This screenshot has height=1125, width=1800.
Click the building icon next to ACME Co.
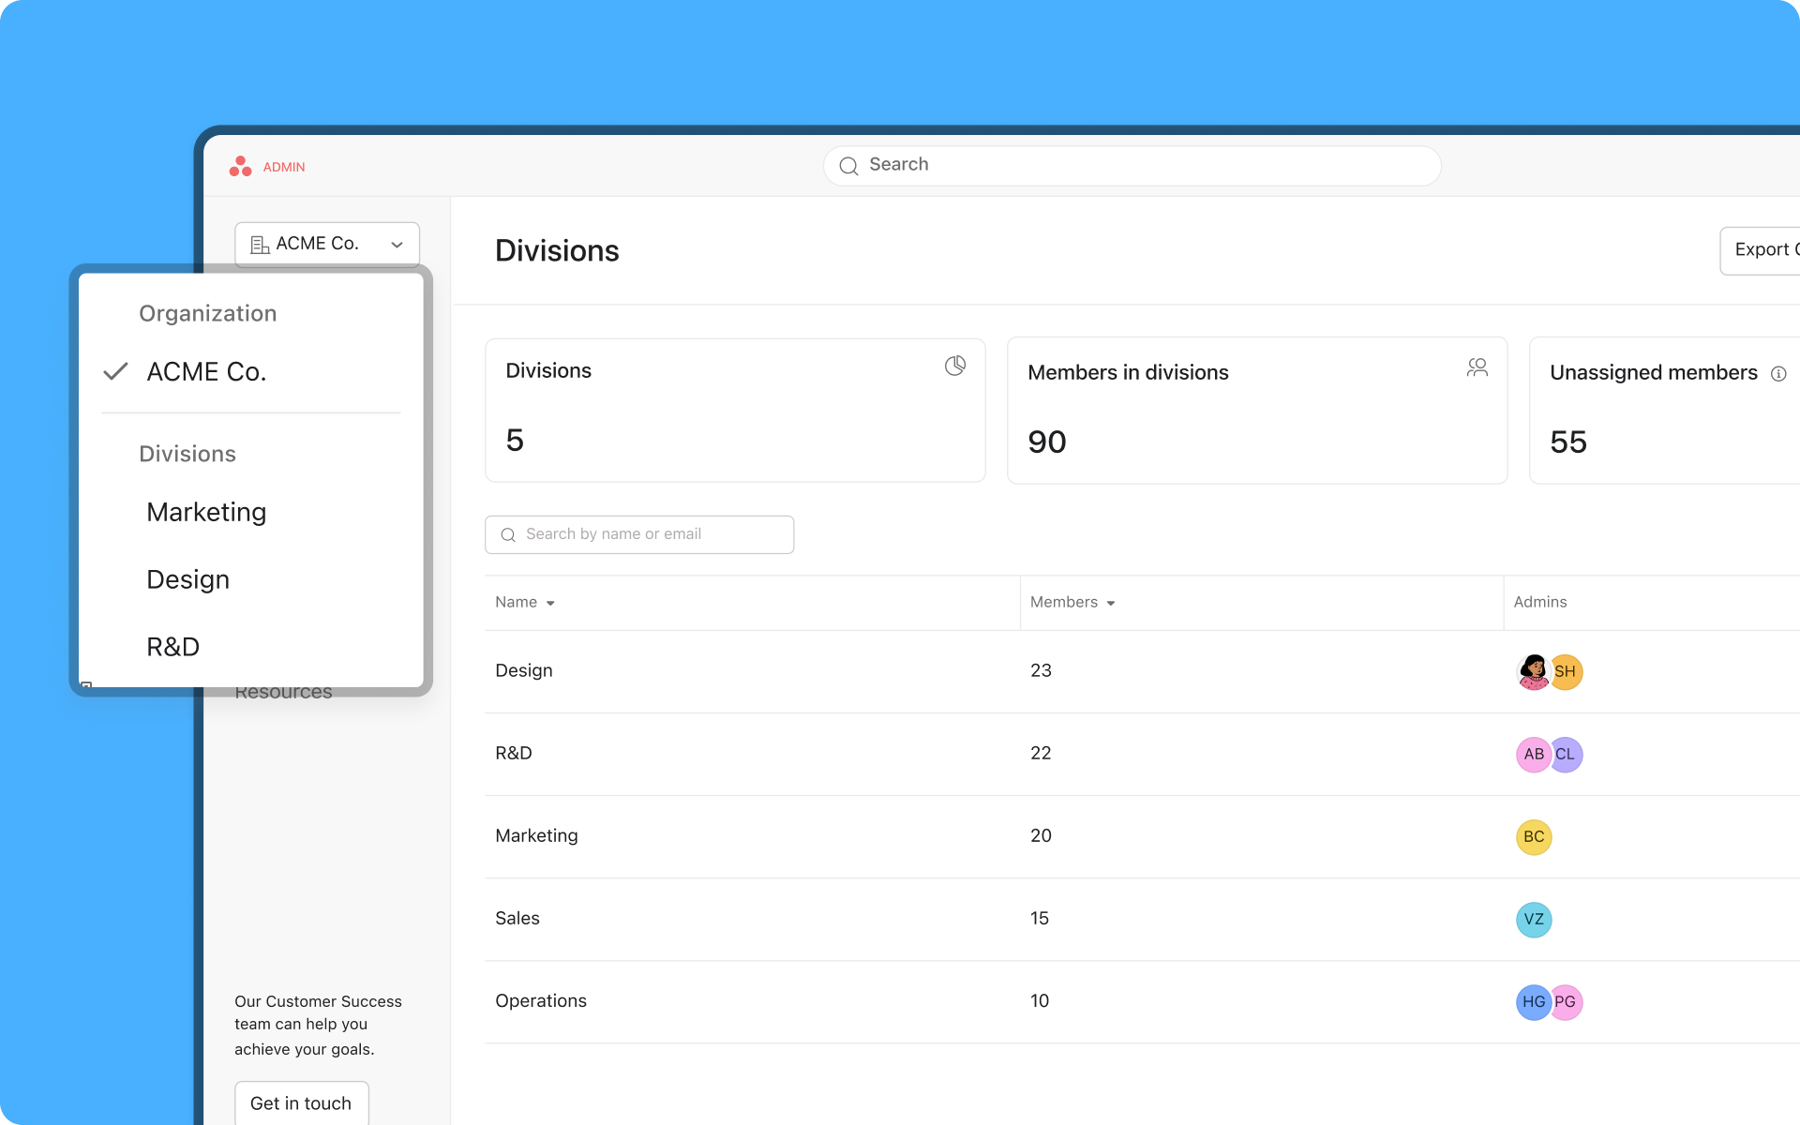point(259,244)
